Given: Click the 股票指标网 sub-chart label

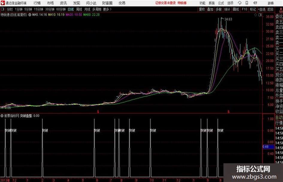Looking at the screenshot, I should pyautogui.click(x=12, y=116).
